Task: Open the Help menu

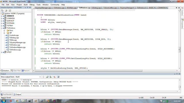Action: [63, 5]
